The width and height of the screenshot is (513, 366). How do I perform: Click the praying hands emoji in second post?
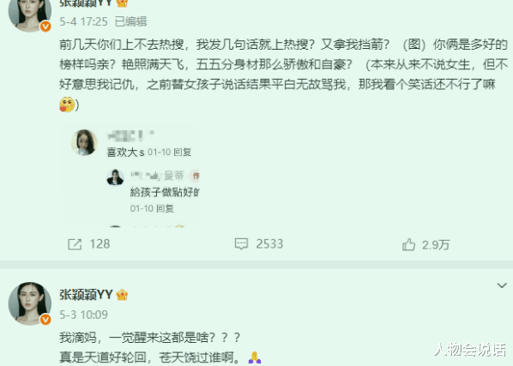coord(255,357)
